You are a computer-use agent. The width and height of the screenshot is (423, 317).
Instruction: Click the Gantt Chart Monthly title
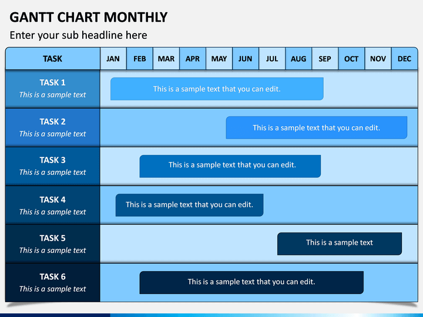89,17
